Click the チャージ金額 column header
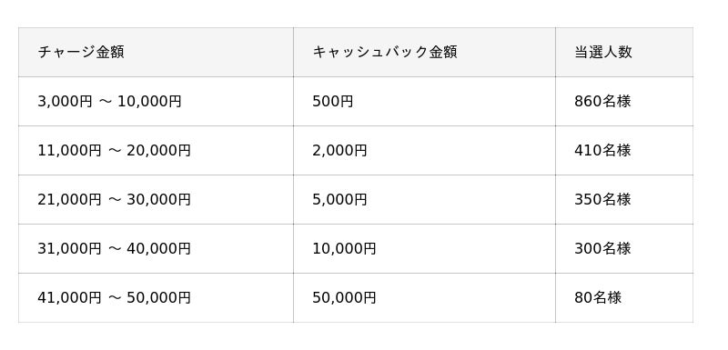728x350 pixels. point(156,52)
